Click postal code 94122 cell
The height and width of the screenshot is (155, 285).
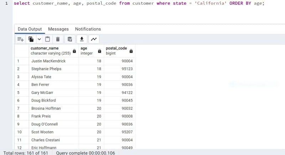click(x=119, y=93)
